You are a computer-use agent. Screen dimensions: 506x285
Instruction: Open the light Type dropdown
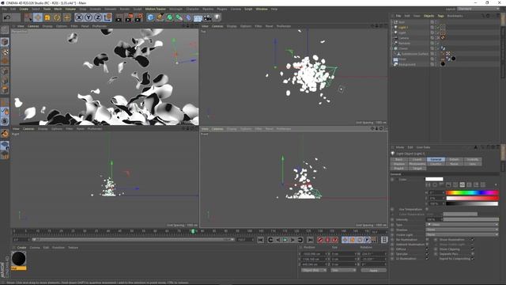(x=462, y=225)
